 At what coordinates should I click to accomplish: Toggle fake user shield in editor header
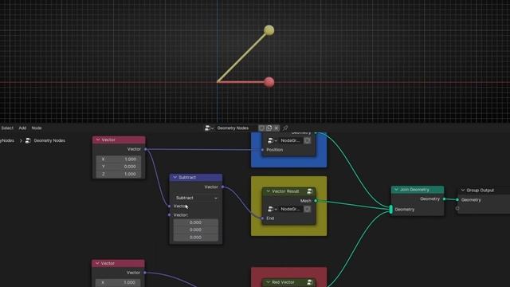point(261,128)
